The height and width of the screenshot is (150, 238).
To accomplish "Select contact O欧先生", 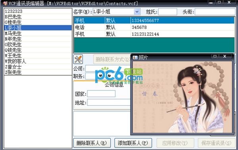I will coord(38,45).
